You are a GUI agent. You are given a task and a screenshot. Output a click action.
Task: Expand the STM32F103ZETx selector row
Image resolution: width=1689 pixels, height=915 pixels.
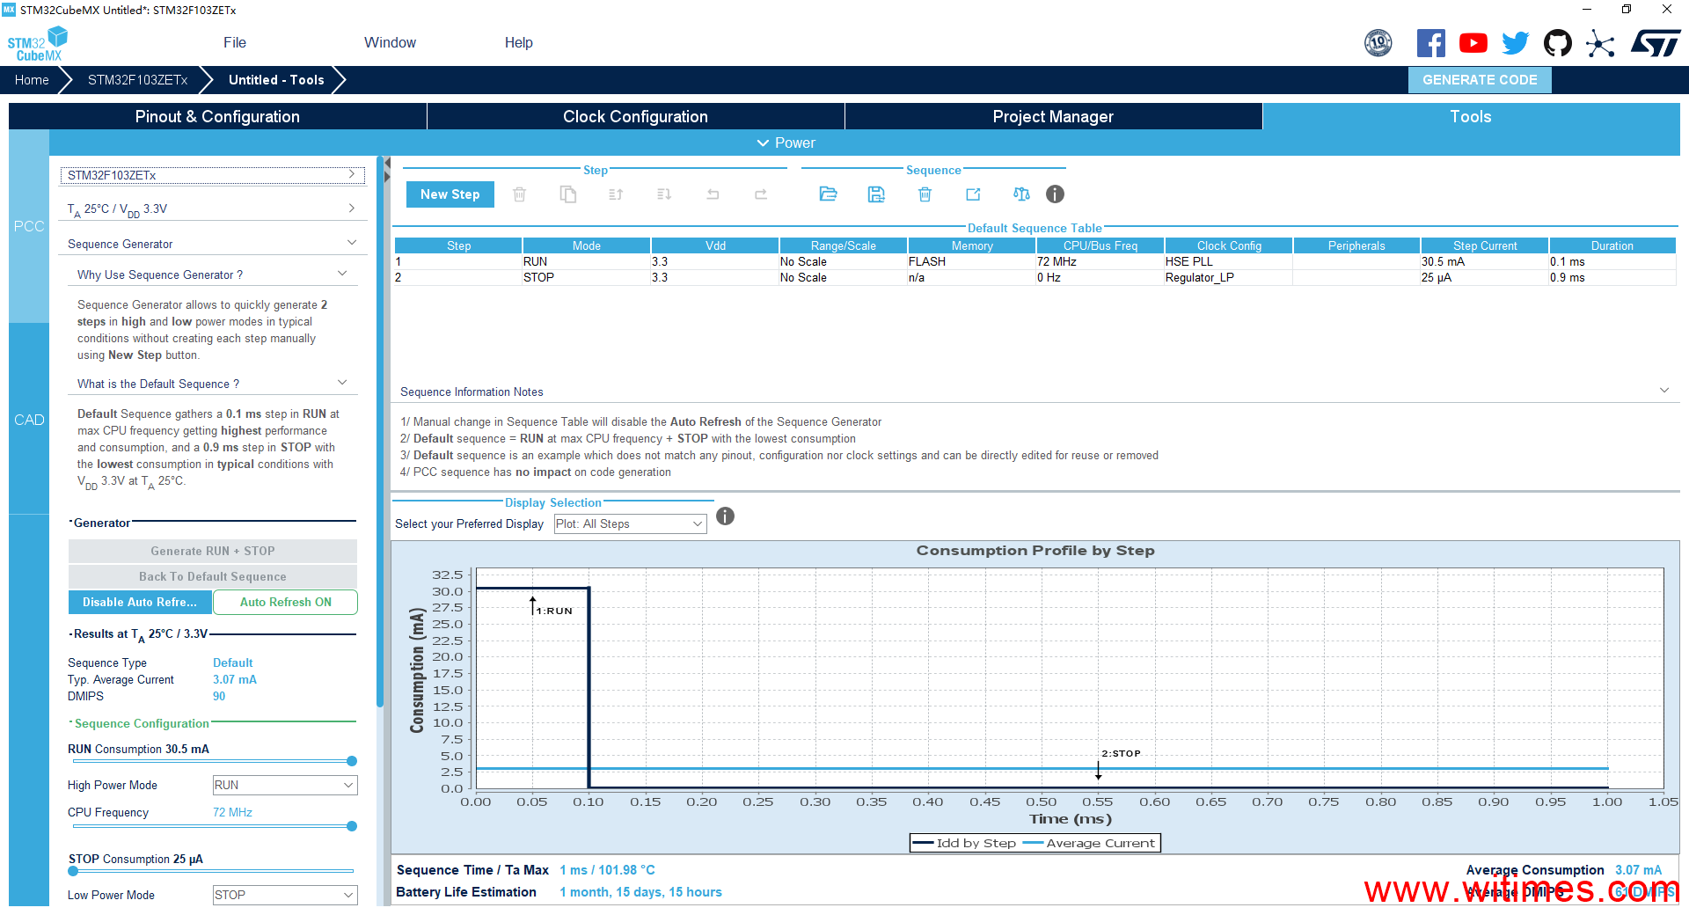[x=212, y=175]
